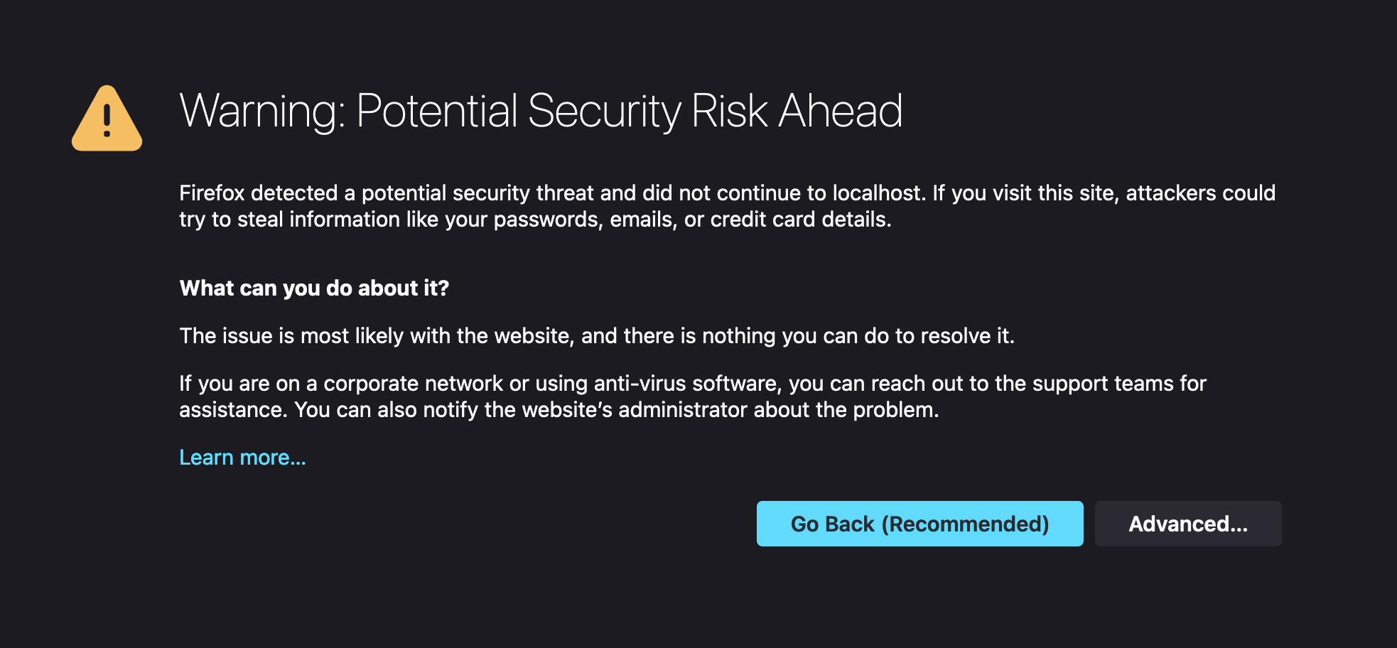This screenshot has height=648, width=1397.
Task: Select the word localhost in the threat description
Action: 879,193
